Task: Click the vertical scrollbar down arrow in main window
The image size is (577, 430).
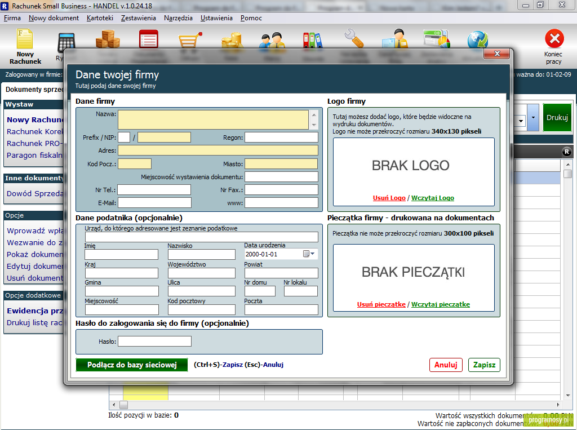Action: [x=568, y=396]
